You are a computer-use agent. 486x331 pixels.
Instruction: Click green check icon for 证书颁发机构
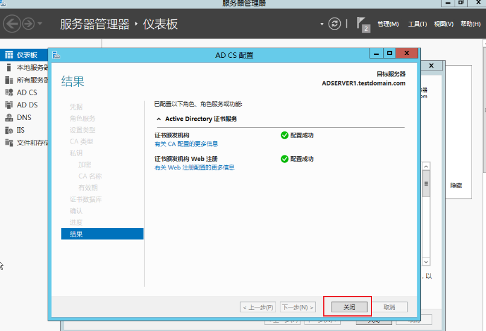pyautogui.click(x=285, y=135)
